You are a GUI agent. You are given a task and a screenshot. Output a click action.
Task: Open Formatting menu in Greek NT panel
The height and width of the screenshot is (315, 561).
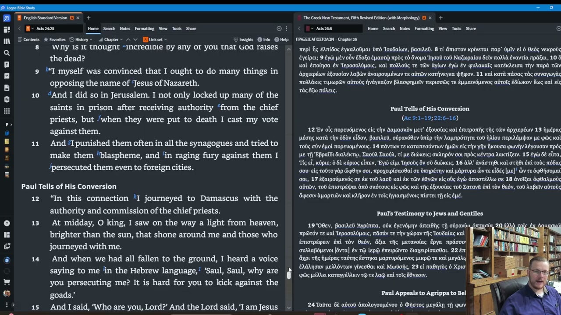424,28
